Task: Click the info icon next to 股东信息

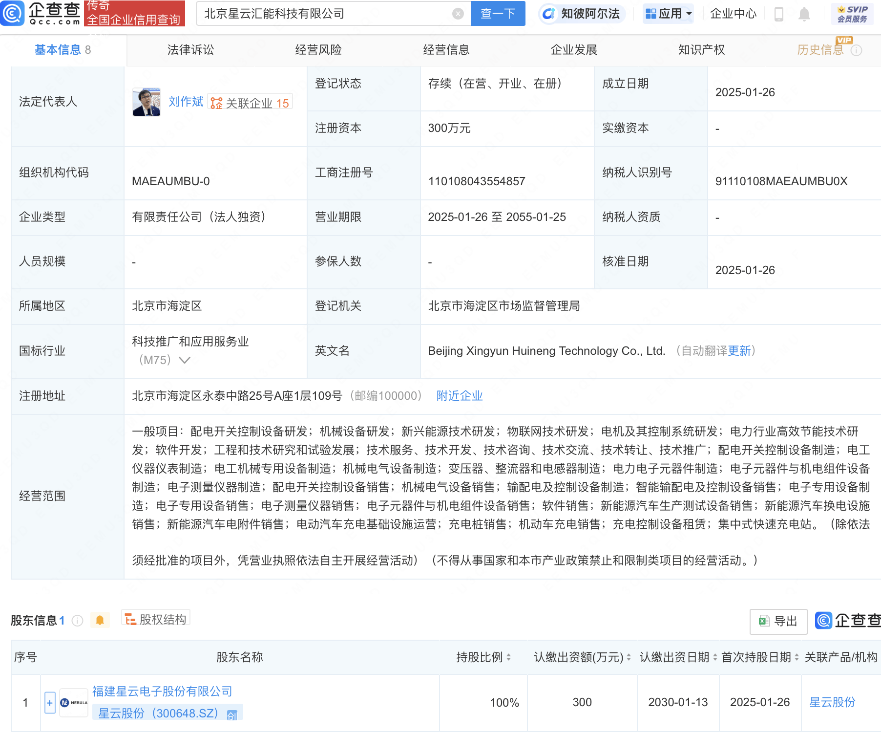Action: (77, 621)
